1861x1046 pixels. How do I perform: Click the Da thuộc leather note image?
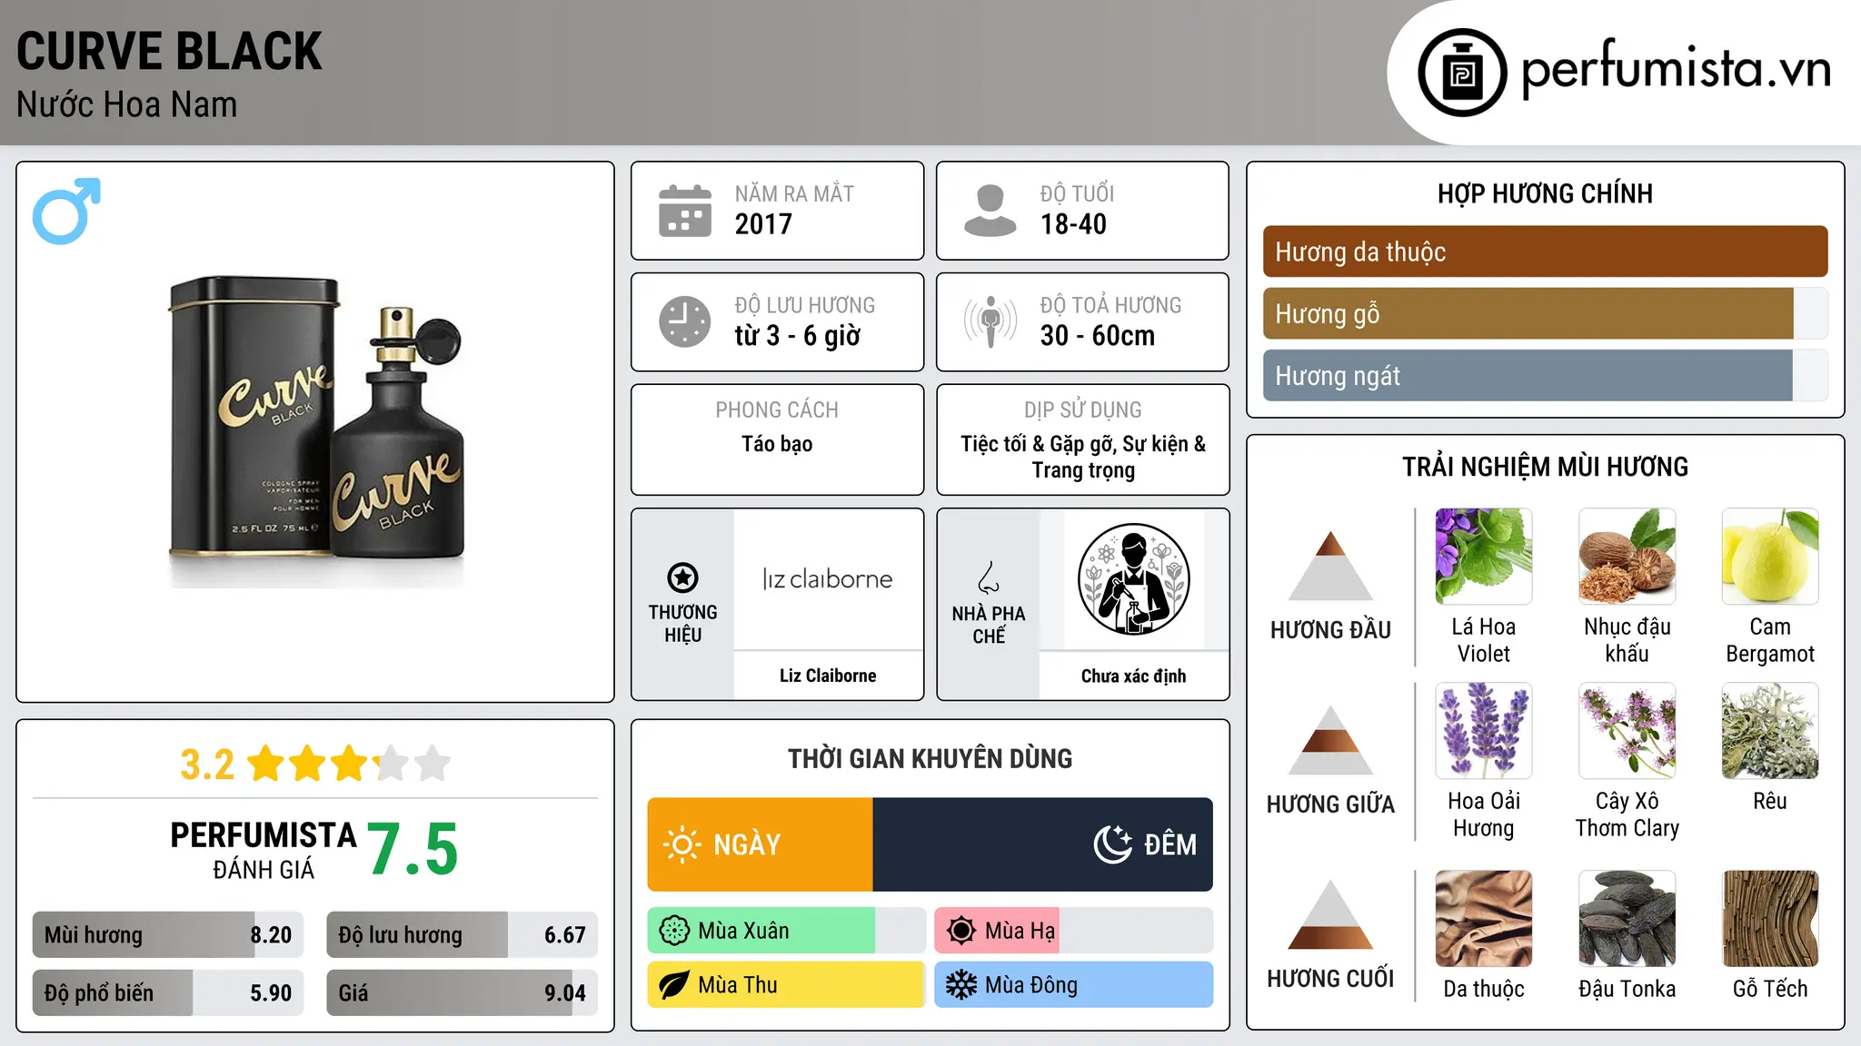[1484, 919]
